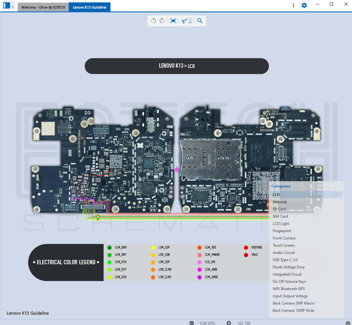Click the orange LCM_RST legend swatch
352x325 pixels.
199,248
